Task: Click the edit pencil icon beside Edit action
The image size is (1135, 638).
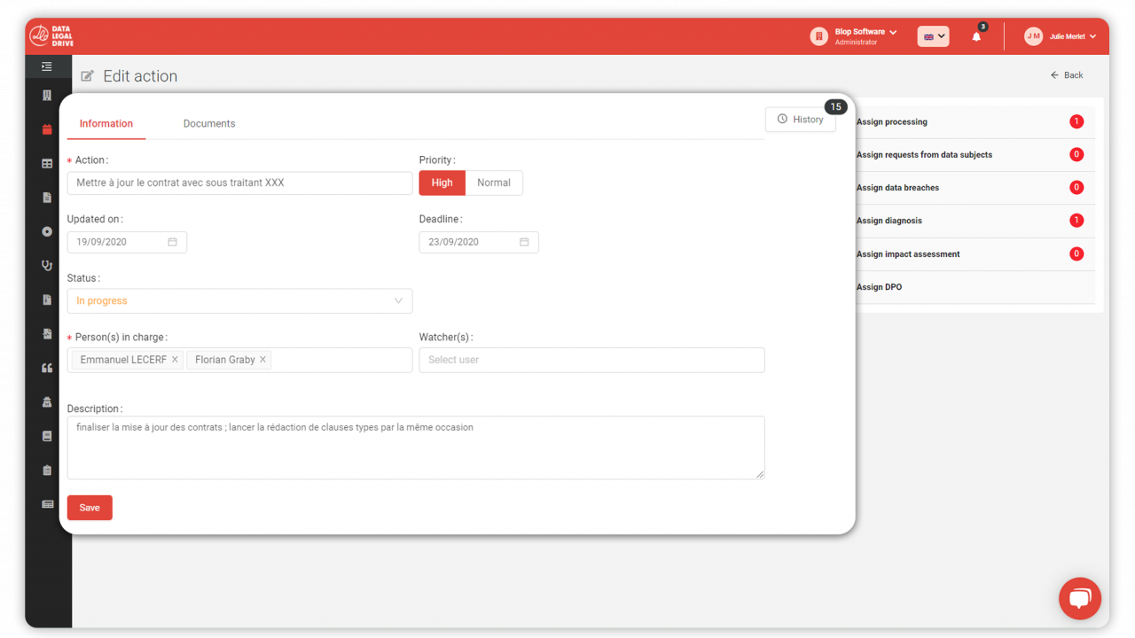Action: [87, 76]
